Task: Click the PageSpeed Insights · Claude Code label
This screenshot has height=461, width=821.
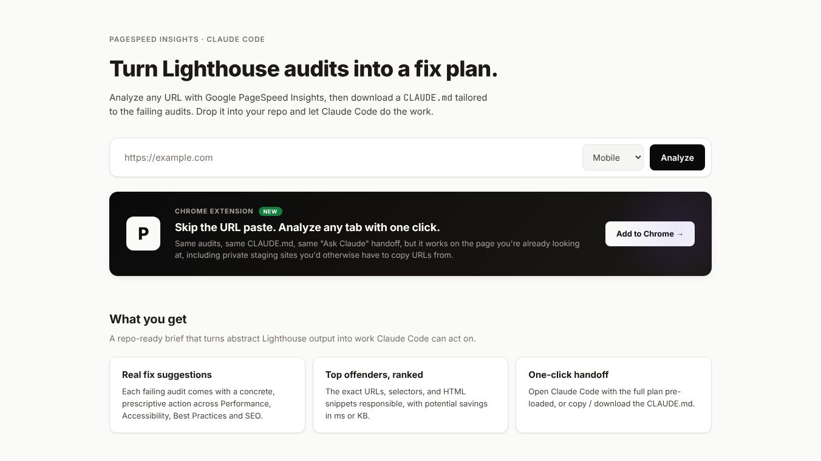Action: [x=187, y=39]
